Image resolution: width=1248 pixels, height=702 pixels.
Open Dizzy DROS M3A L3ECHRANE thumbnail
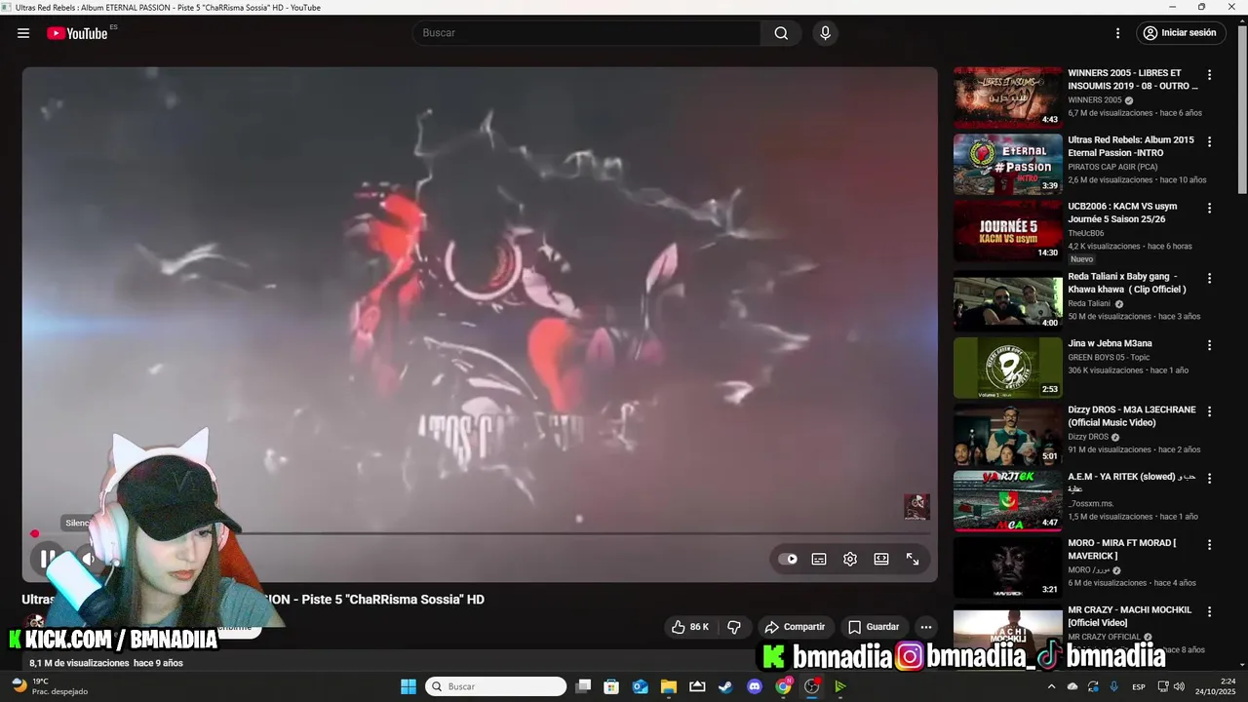point(1008,435)
